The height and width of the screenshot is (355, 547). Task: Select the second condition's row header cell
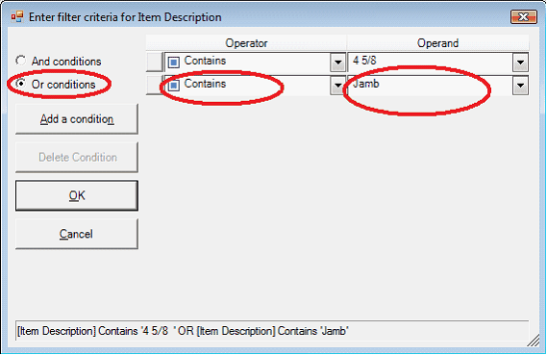pyautogui.click(x=155, y=86)
